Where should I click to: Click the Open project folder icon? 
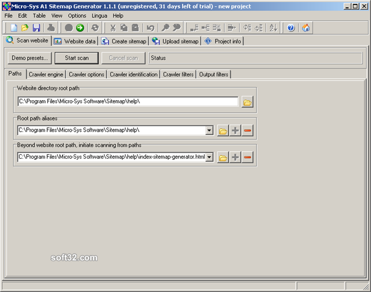(x=25, y=28)
